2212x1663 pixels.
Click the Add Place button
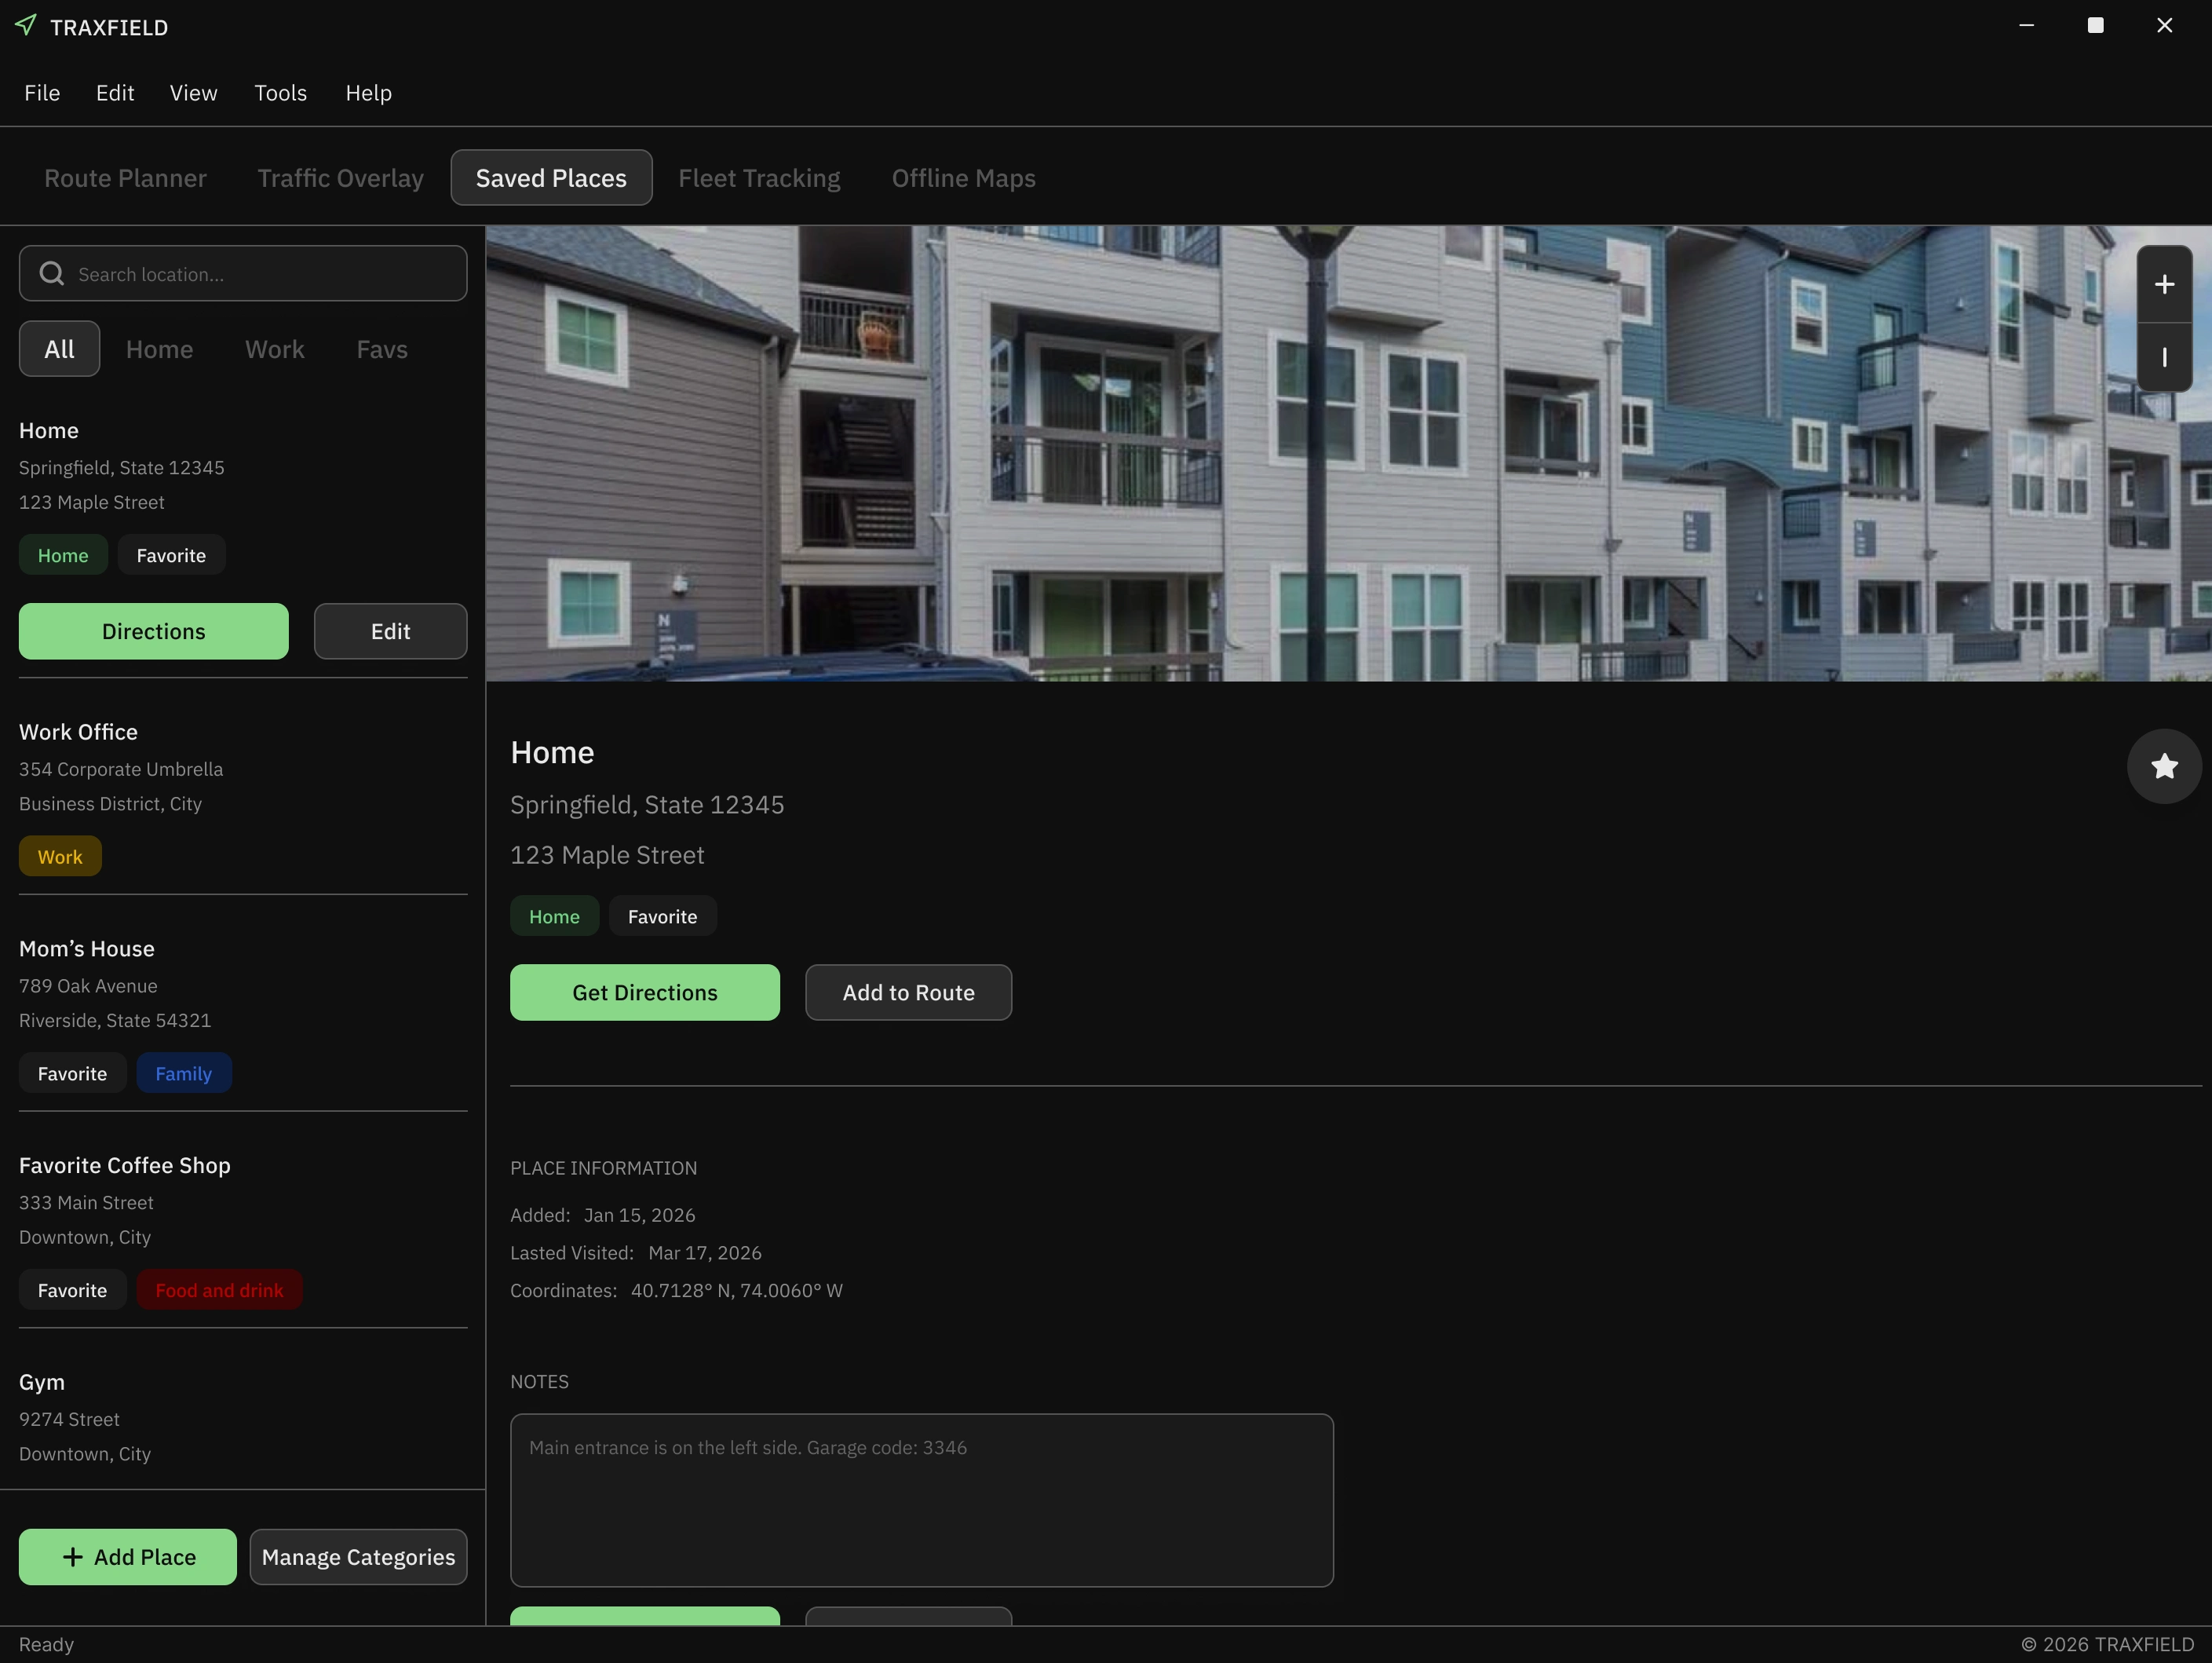tap(128, 1557)
